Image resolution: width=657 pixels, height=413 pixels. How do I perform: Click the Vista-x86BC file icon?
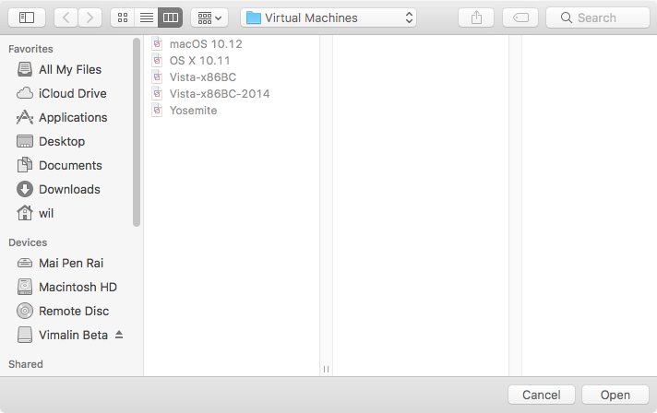[x=157, y=77]
